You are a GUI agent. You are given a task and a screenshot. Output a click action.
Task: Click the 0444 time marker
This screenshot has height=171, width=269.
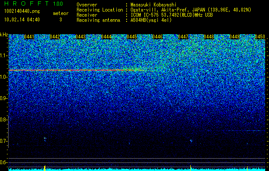point(106,37)
